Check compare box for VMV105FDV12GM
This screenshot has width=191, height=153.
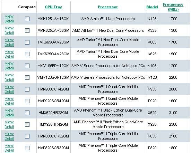[27, 66]
